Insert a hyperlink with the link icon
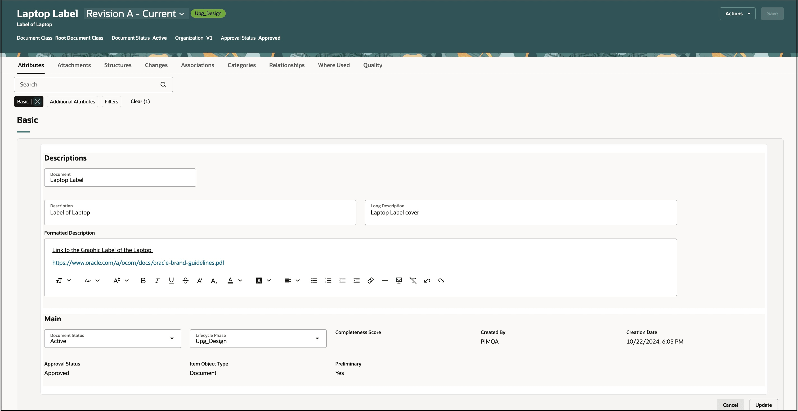Screen dimensions: 798x411 click(370, 280)
